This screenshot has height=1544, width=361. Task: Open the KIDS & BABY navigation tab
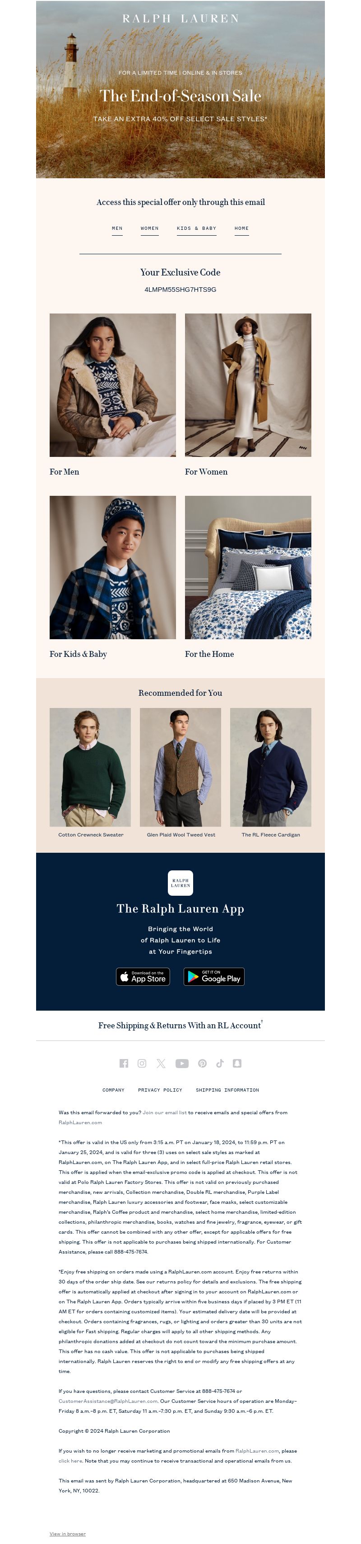tap(197, 228)
